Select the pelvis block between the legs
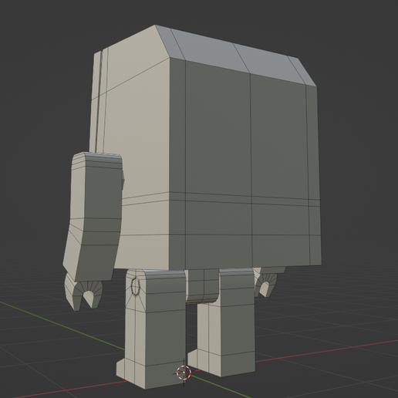The width and height of the screenshot is (398, 398). 202,286
